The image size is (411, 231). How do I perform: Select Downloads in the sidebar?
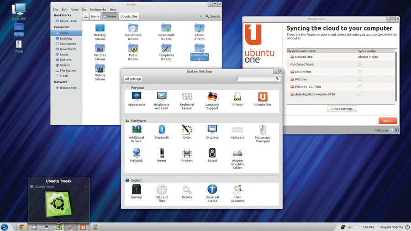pyautogui.click(x=65, y=49)
